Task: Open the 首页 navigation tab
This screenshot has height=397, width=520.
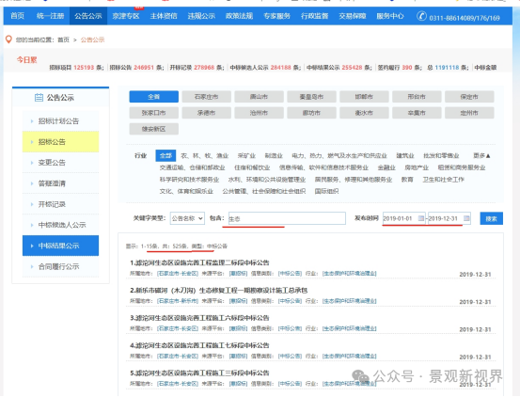Action: pos(17,16)
